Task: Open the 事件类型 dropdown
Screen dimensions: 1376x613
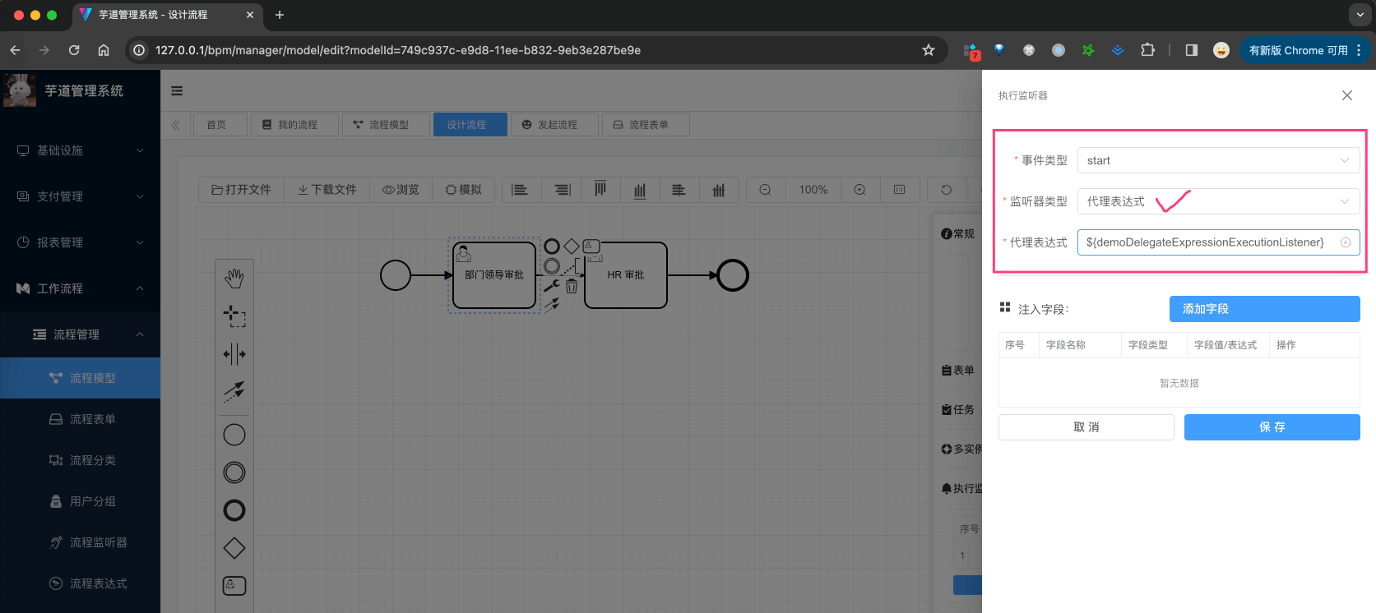Action: pos(1217,160)
